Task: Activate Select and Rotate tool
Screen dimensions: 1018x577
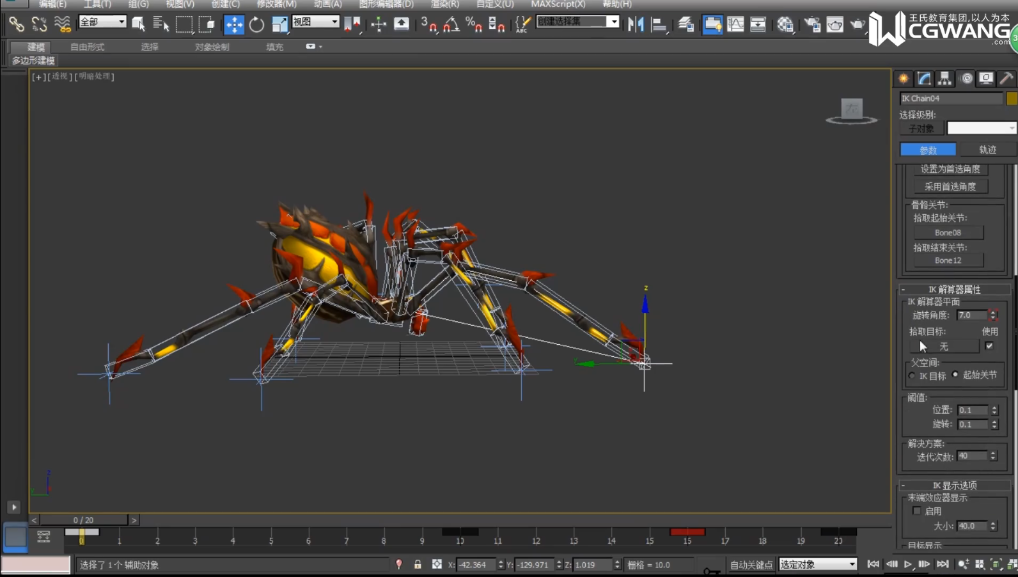Action: 256,24
